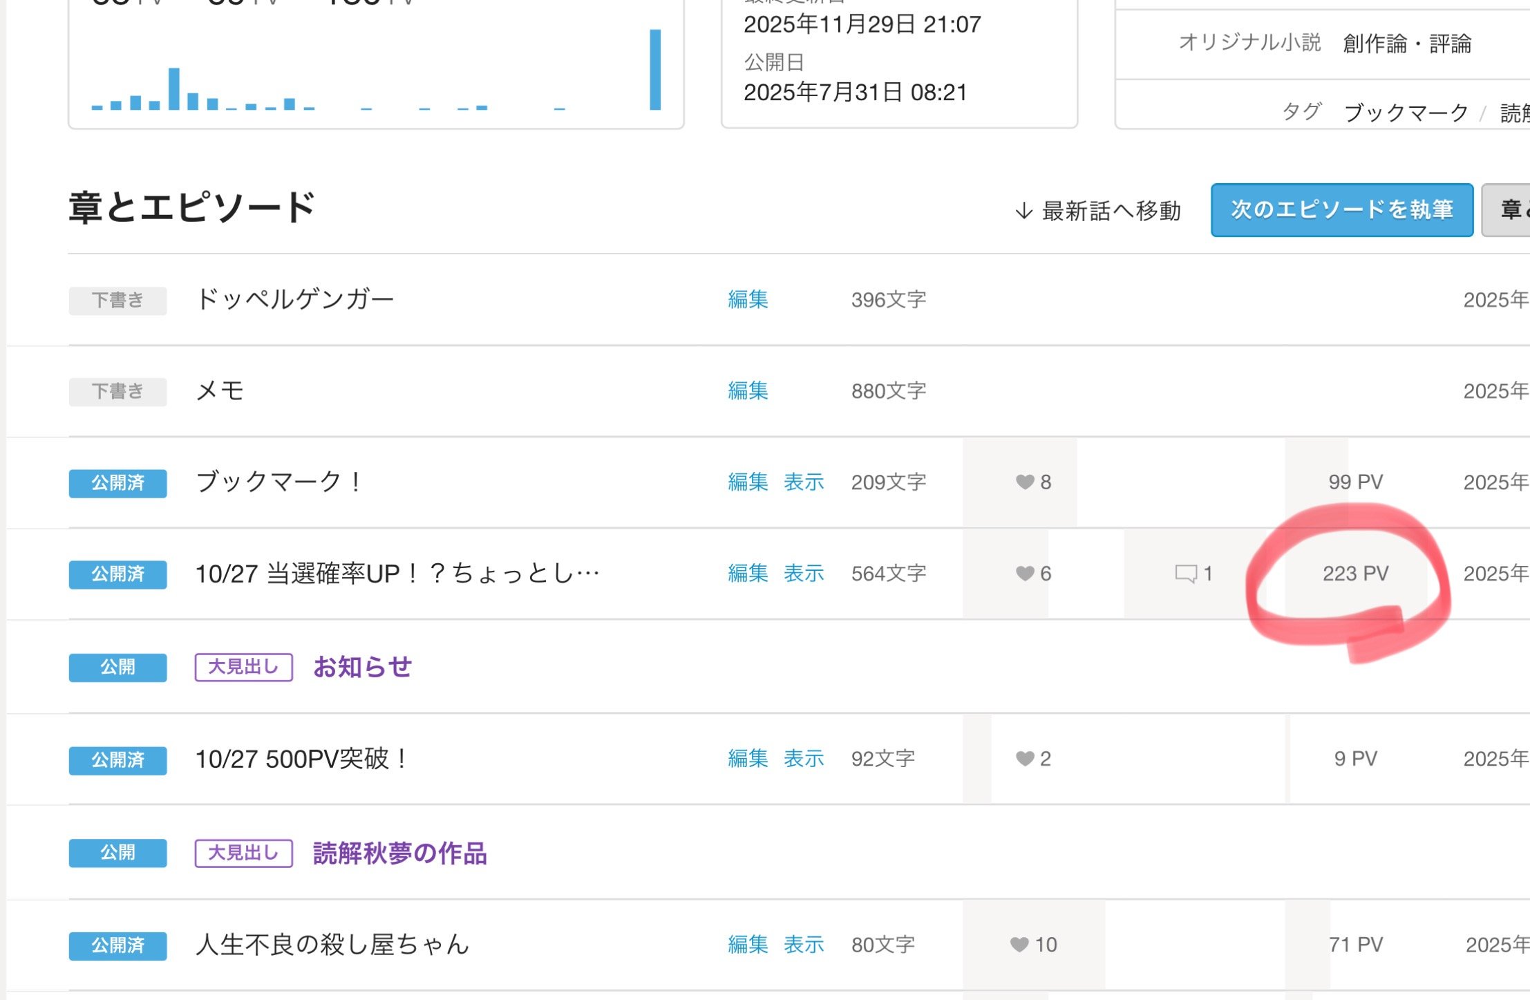Open 人生不良の殺し屋ちゃん episode title
Screen dimensions: 1530x1000
point(332,944)
